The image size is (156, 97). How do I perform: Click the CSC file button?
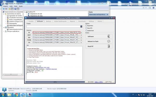pyautogui.click(x=29, y=42)
